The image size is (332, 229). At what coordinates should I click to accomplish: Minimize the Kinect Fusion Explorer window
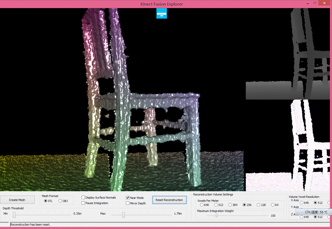[308, 3]
